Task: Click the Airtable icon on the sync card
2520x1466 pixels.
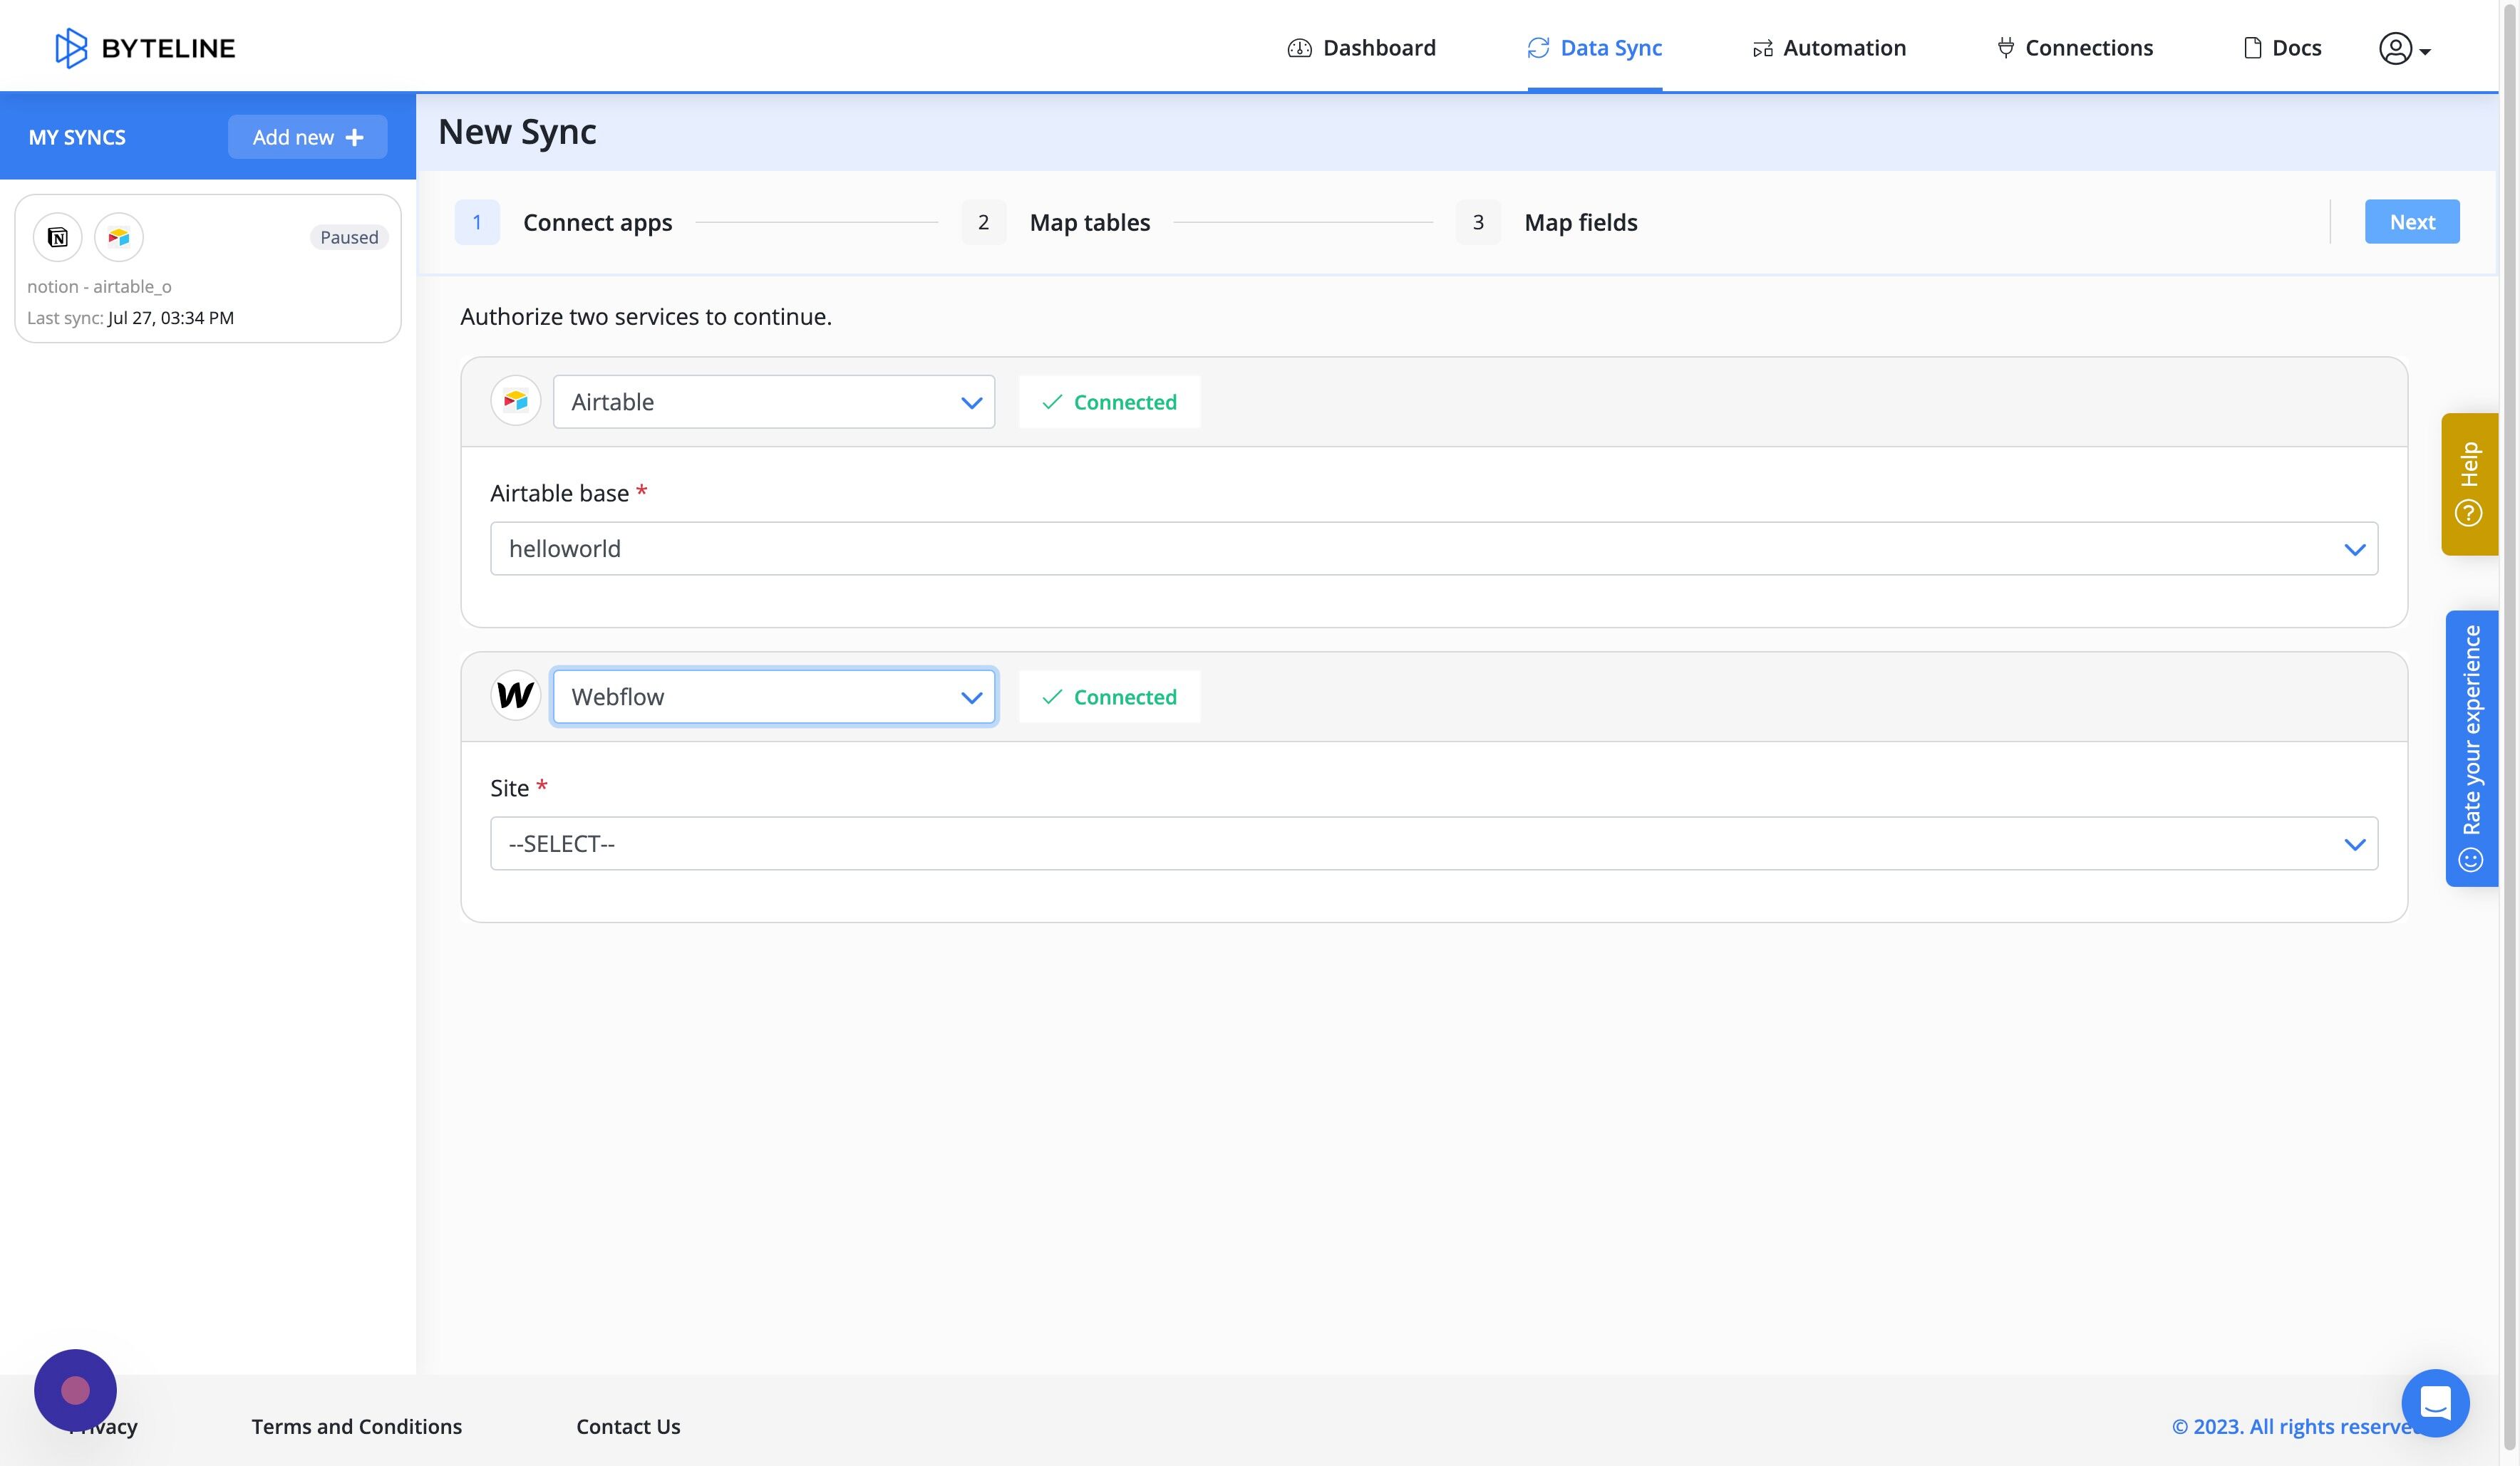Action: click(x=118, y=236)
